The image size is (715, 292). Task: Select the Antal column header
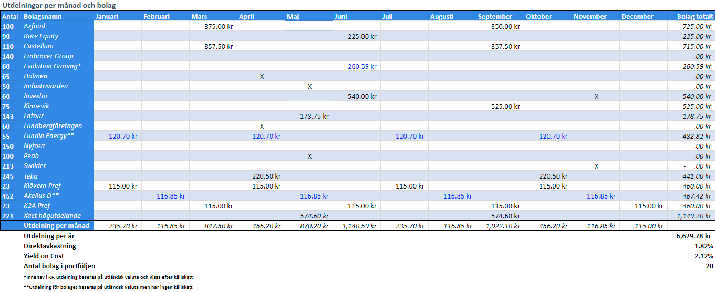pos(11,16)
